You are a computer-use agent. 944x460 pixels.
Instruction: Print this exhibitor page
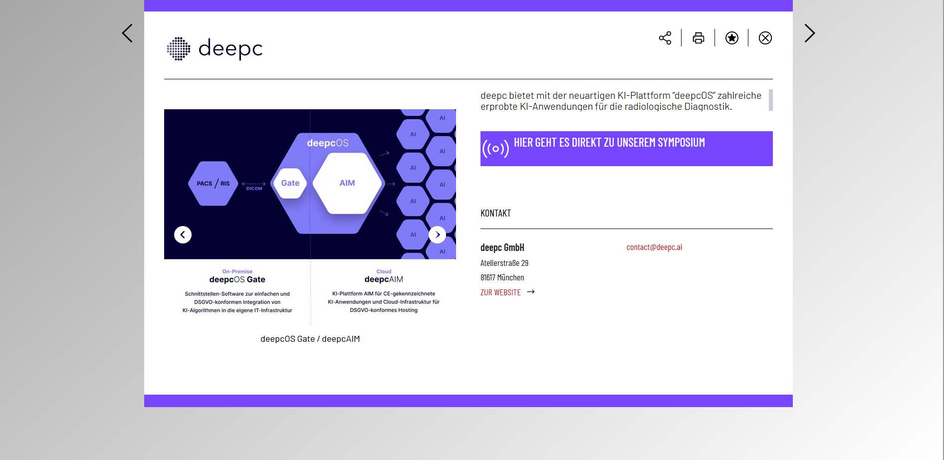pyautogui.click(x=699, y=38)
